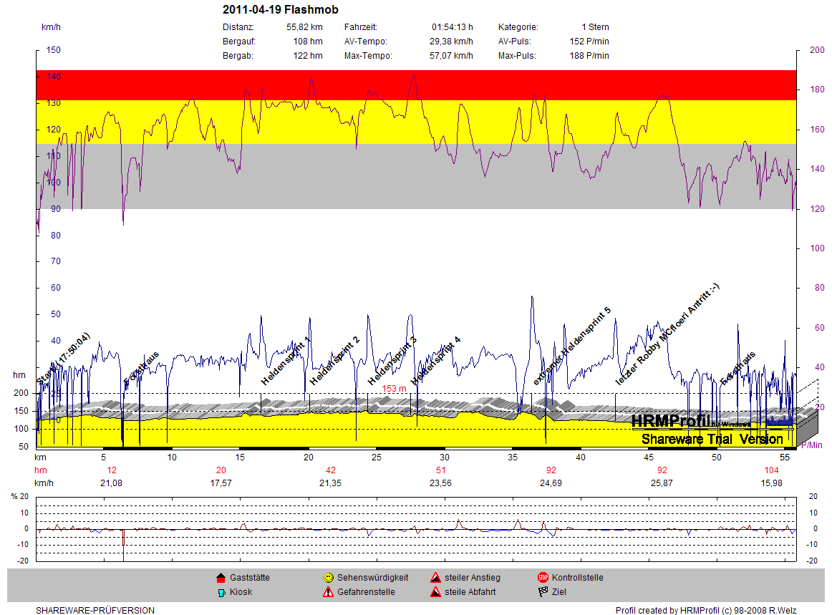Select the Heldensprint 1 waypoint label

286,360
